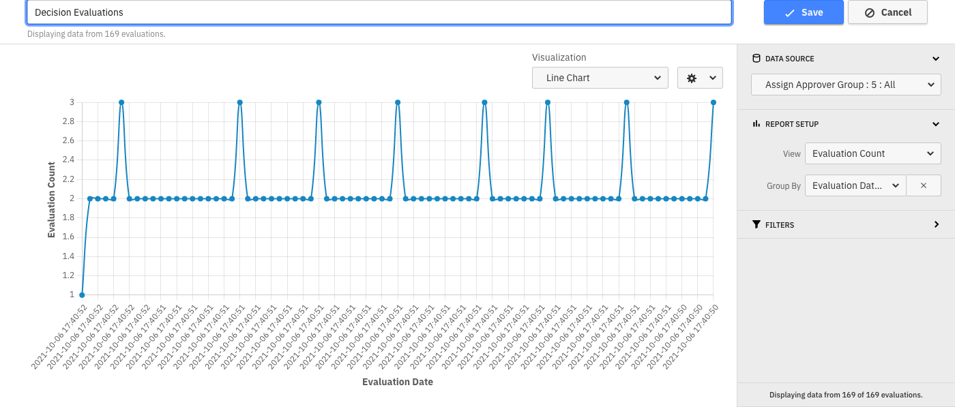The image size is (955, 407).
Task: Collapse the Data Source section
Action: click(936, 59)
